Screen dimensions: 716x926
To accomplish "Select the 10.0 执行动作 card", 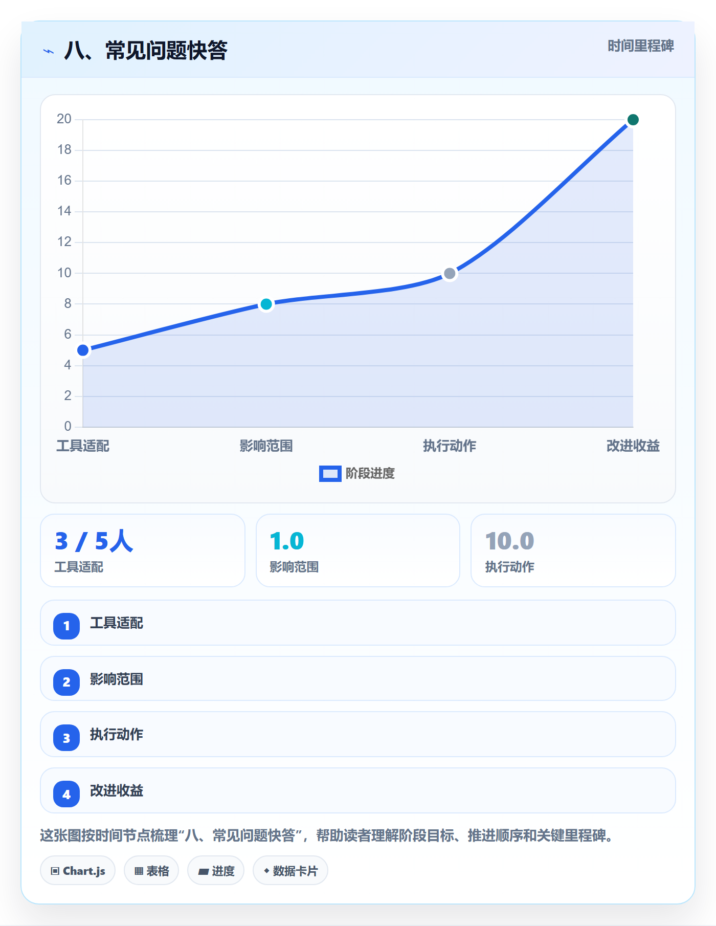I will point(573,550).
